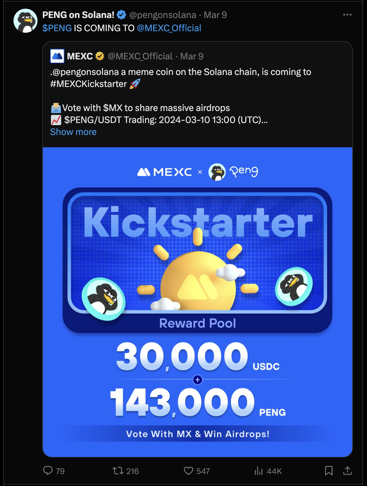Click the MEXC logo avatar in quoted tweet
The image size is (367, 486).
57,56
